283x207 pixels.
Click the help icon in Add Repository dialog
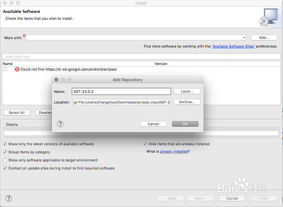tap(60, 124)
